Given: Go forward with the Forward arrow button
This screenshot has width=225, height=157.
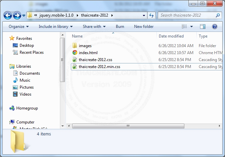Looking at the screenshot, I should [17, 15].
